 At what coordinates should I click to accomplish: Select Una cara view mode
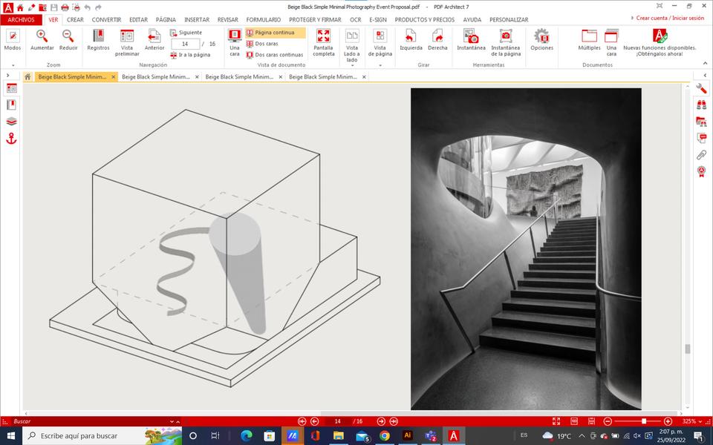tap(235, 43)
